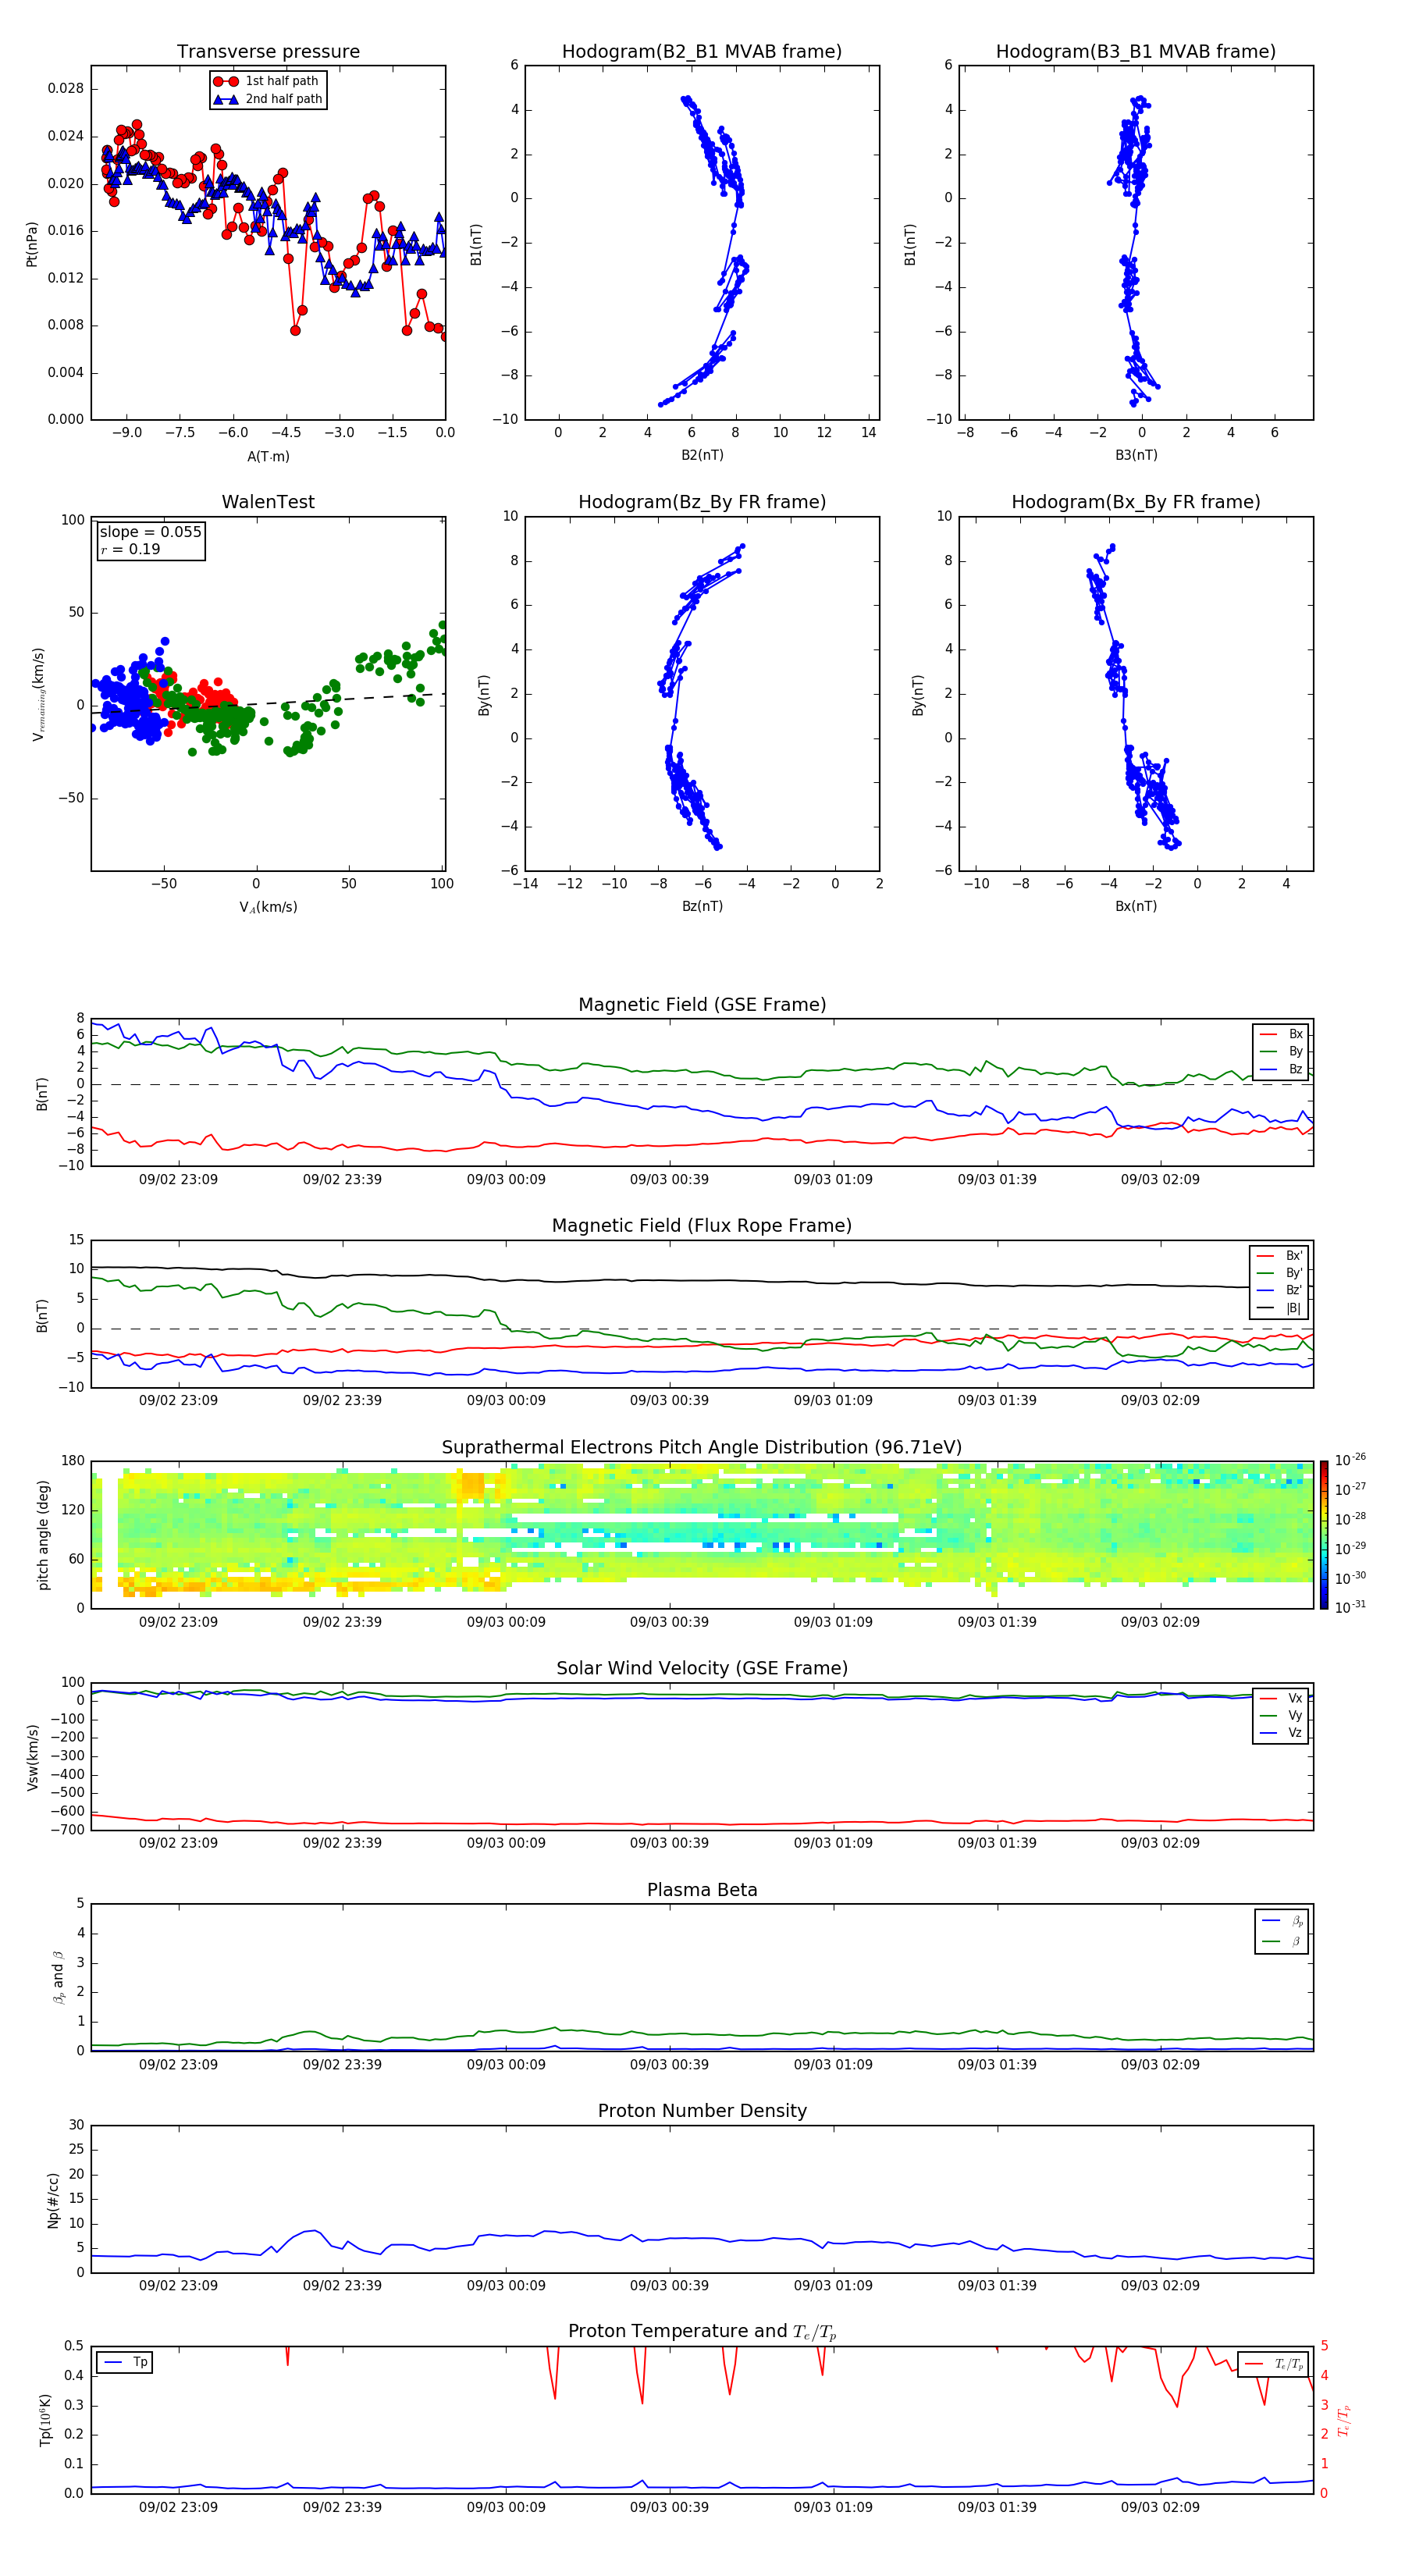Image resolution: width=1405 pixels, height=2576 pixels.
Task: Click "Bx'" legend entry in Flux Rope frame
Action: point(1280,1256)
